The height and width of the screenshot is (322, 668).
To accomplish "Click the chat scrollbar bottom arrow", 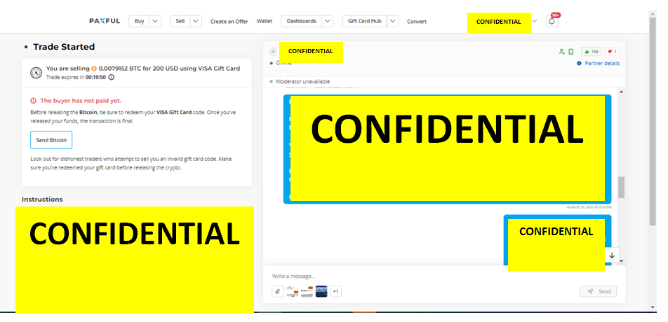I will (x=621, y=261).
